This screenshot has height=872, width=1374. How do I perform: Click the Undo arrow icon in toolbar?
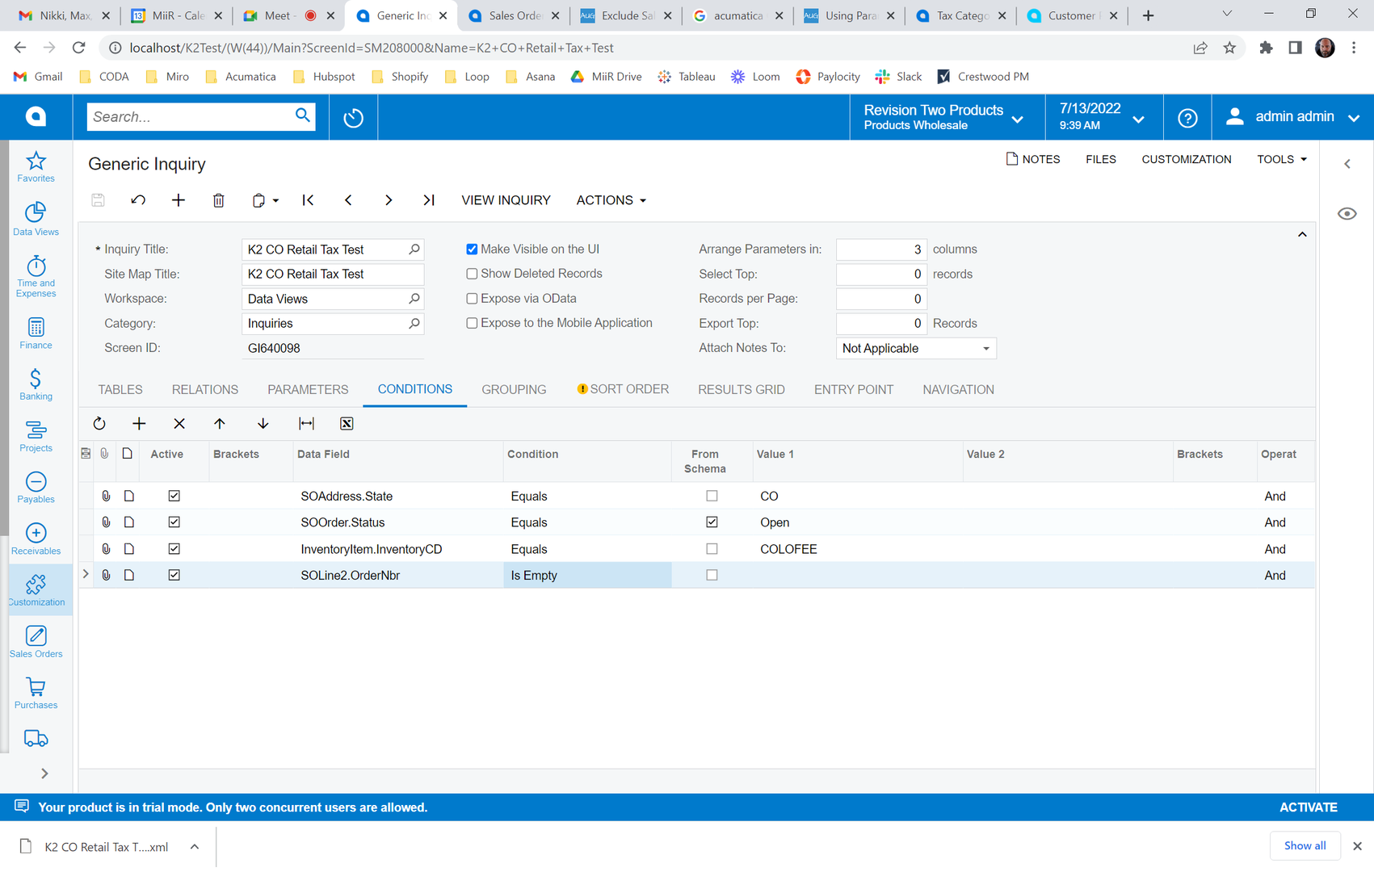click(x=138, y=200)
